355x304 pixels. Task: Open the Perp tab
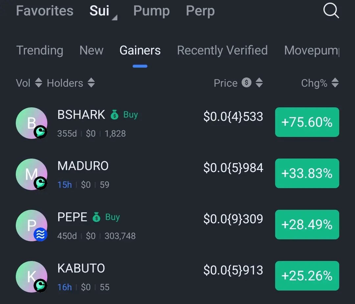[200, 11]
